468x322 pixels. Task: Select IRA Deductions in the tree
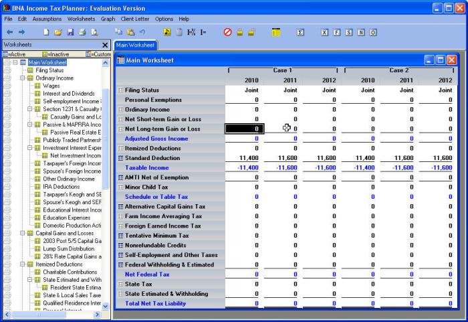[62, 187]
